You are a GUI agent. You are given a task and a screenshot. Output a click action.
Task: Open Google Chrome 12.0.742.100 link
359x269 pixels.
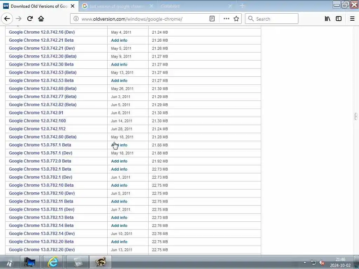(x=37, y=120)
